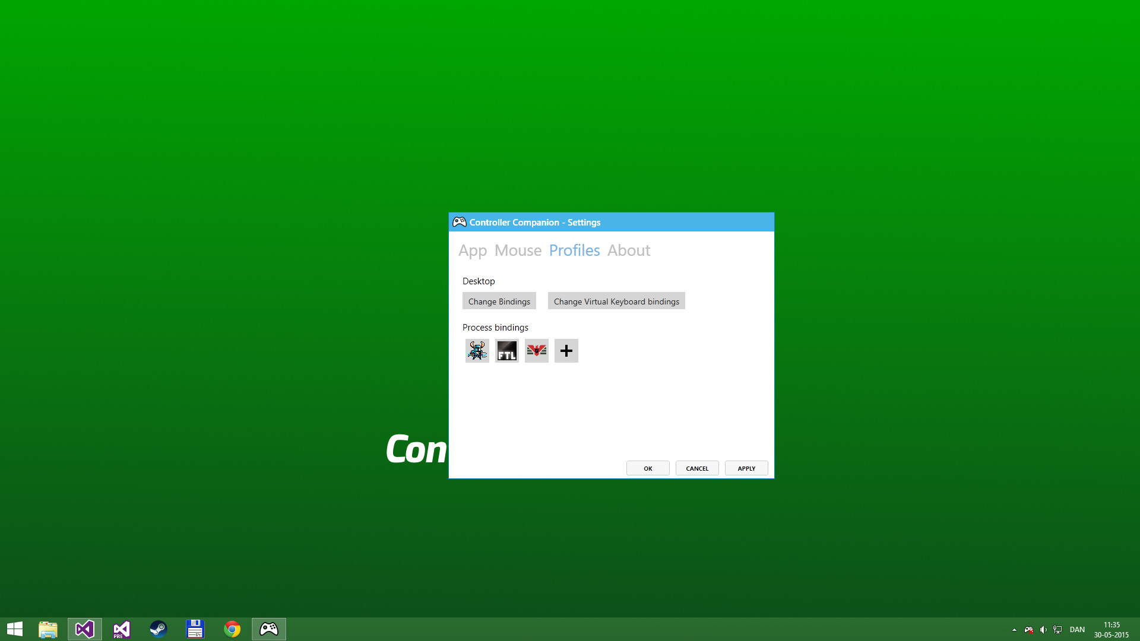
Task: Click the gamepad icon in the system tray
Action: click(1028, 630)
